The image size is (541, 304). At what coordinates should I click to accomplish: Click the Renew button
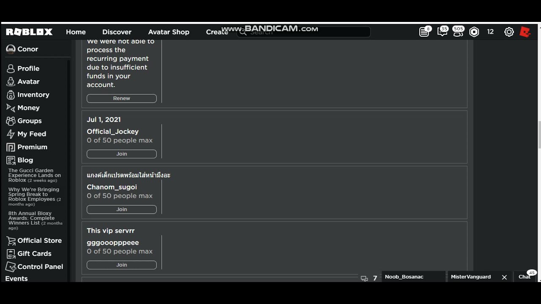point(122,98)
